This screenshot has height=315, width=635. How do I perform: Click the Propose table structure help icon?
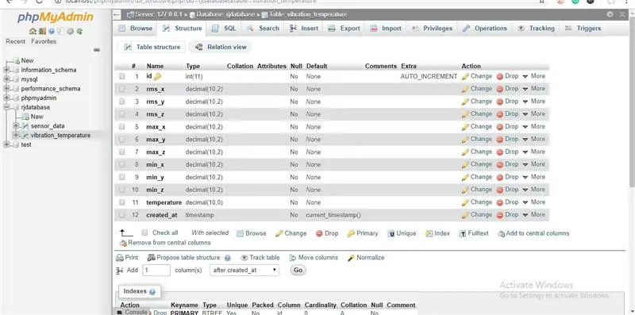tap(227, 258)
